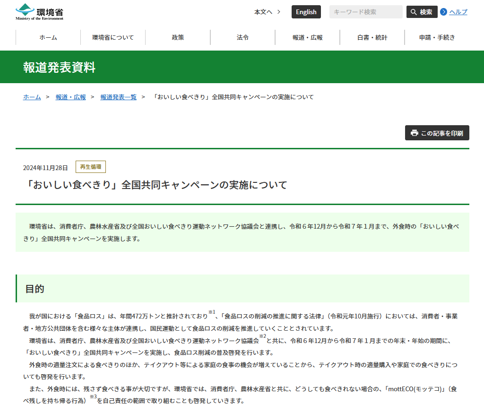484x412 pixels.
Task: Open the 法令 navigation menu
Action: 242,37
